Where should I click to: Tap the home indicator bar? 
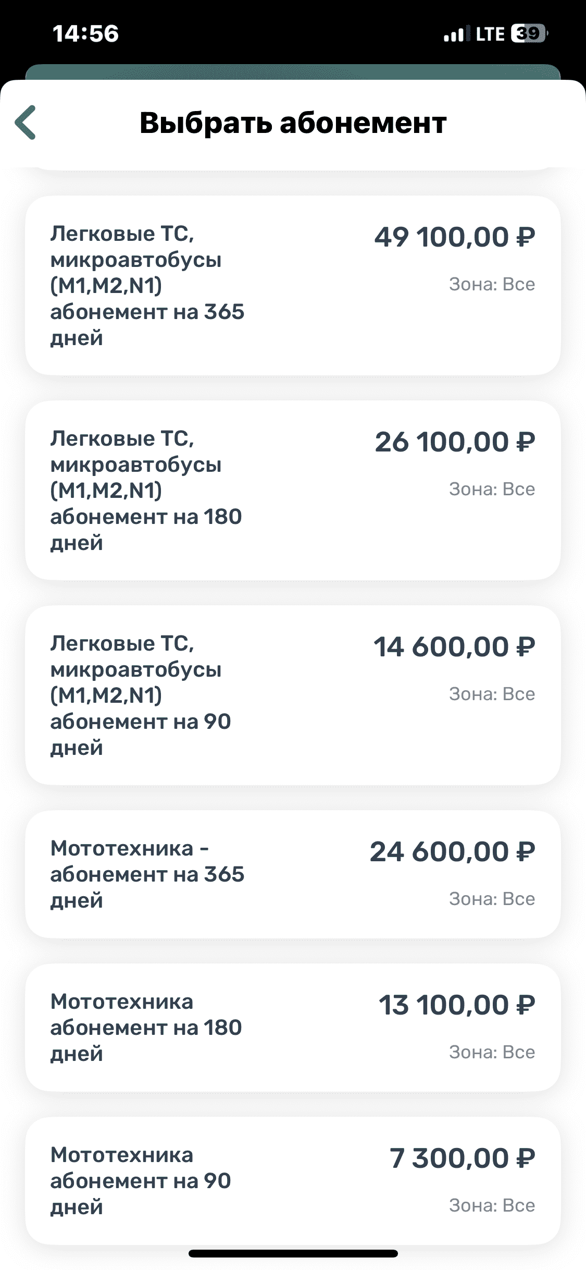[x=293, y=1253]
